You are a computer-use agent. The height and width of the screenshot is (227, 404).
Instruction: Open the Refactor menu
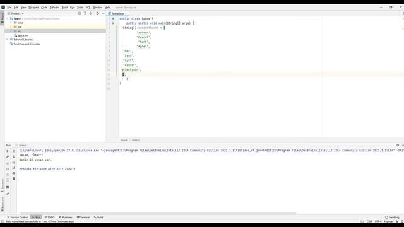point(54,8)
